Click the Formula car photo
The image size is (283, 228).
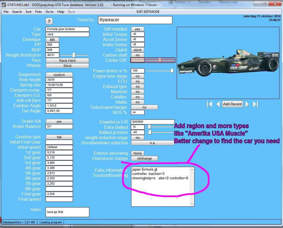point(228,63)
